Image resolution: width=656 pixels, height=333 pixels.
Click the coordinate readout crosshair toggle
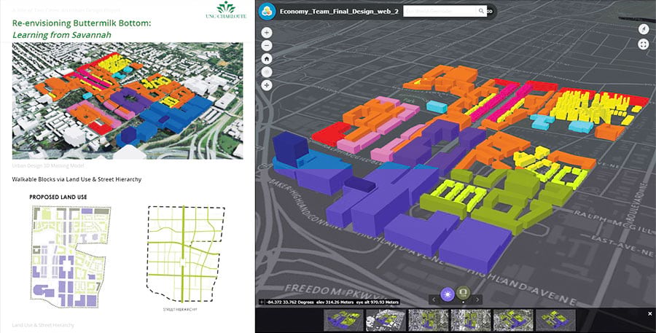pos(262,302)
